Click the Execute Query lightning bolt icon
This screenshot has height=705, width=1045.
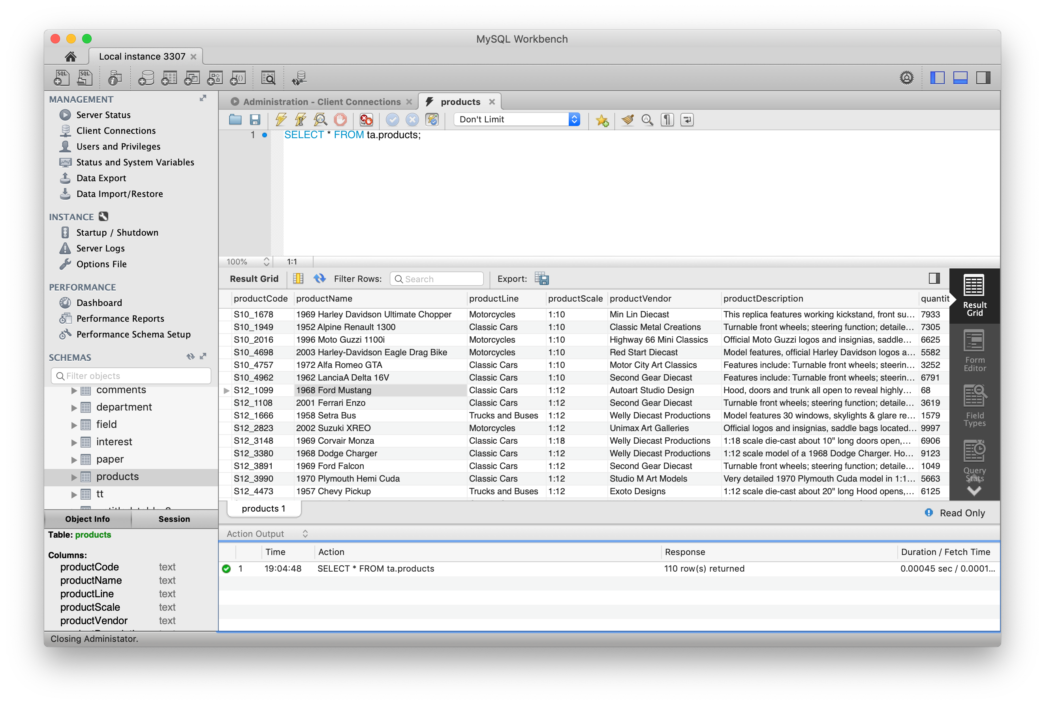[281, 120]
